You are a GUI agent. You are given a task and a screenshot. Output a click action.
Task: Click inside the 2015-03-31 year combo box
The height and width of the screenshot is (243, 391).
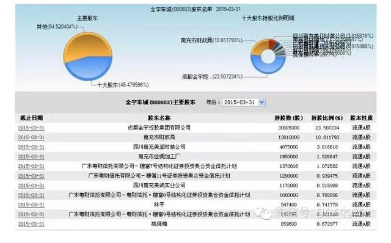[244, 102]
